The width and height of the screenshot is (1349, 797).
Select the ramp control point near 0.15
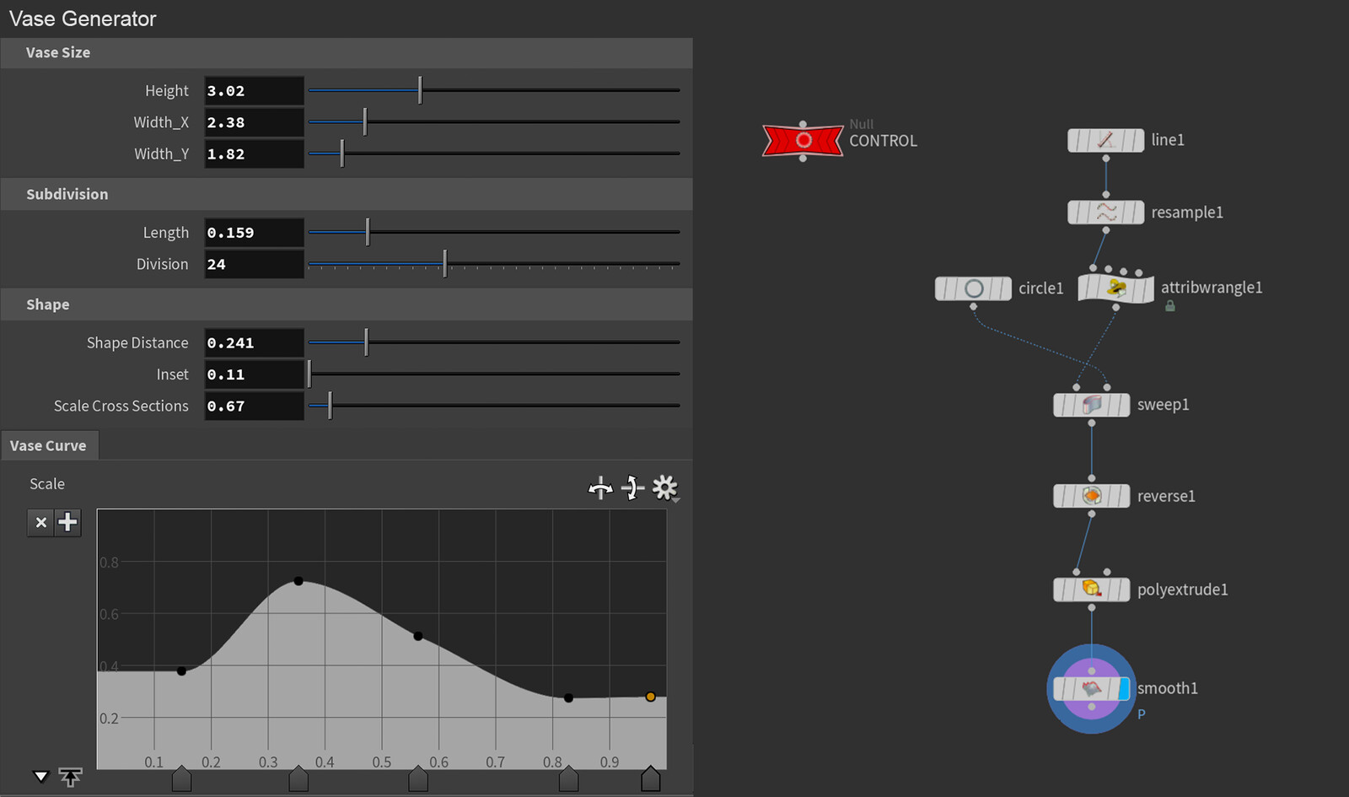coord(181,671)
